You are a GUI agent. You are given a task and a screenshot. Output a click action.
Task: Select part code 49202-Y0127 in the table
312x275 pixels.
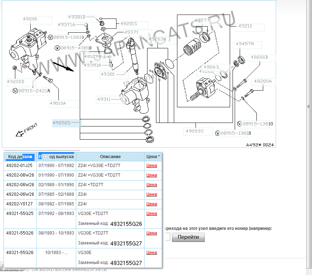(19, 204)
